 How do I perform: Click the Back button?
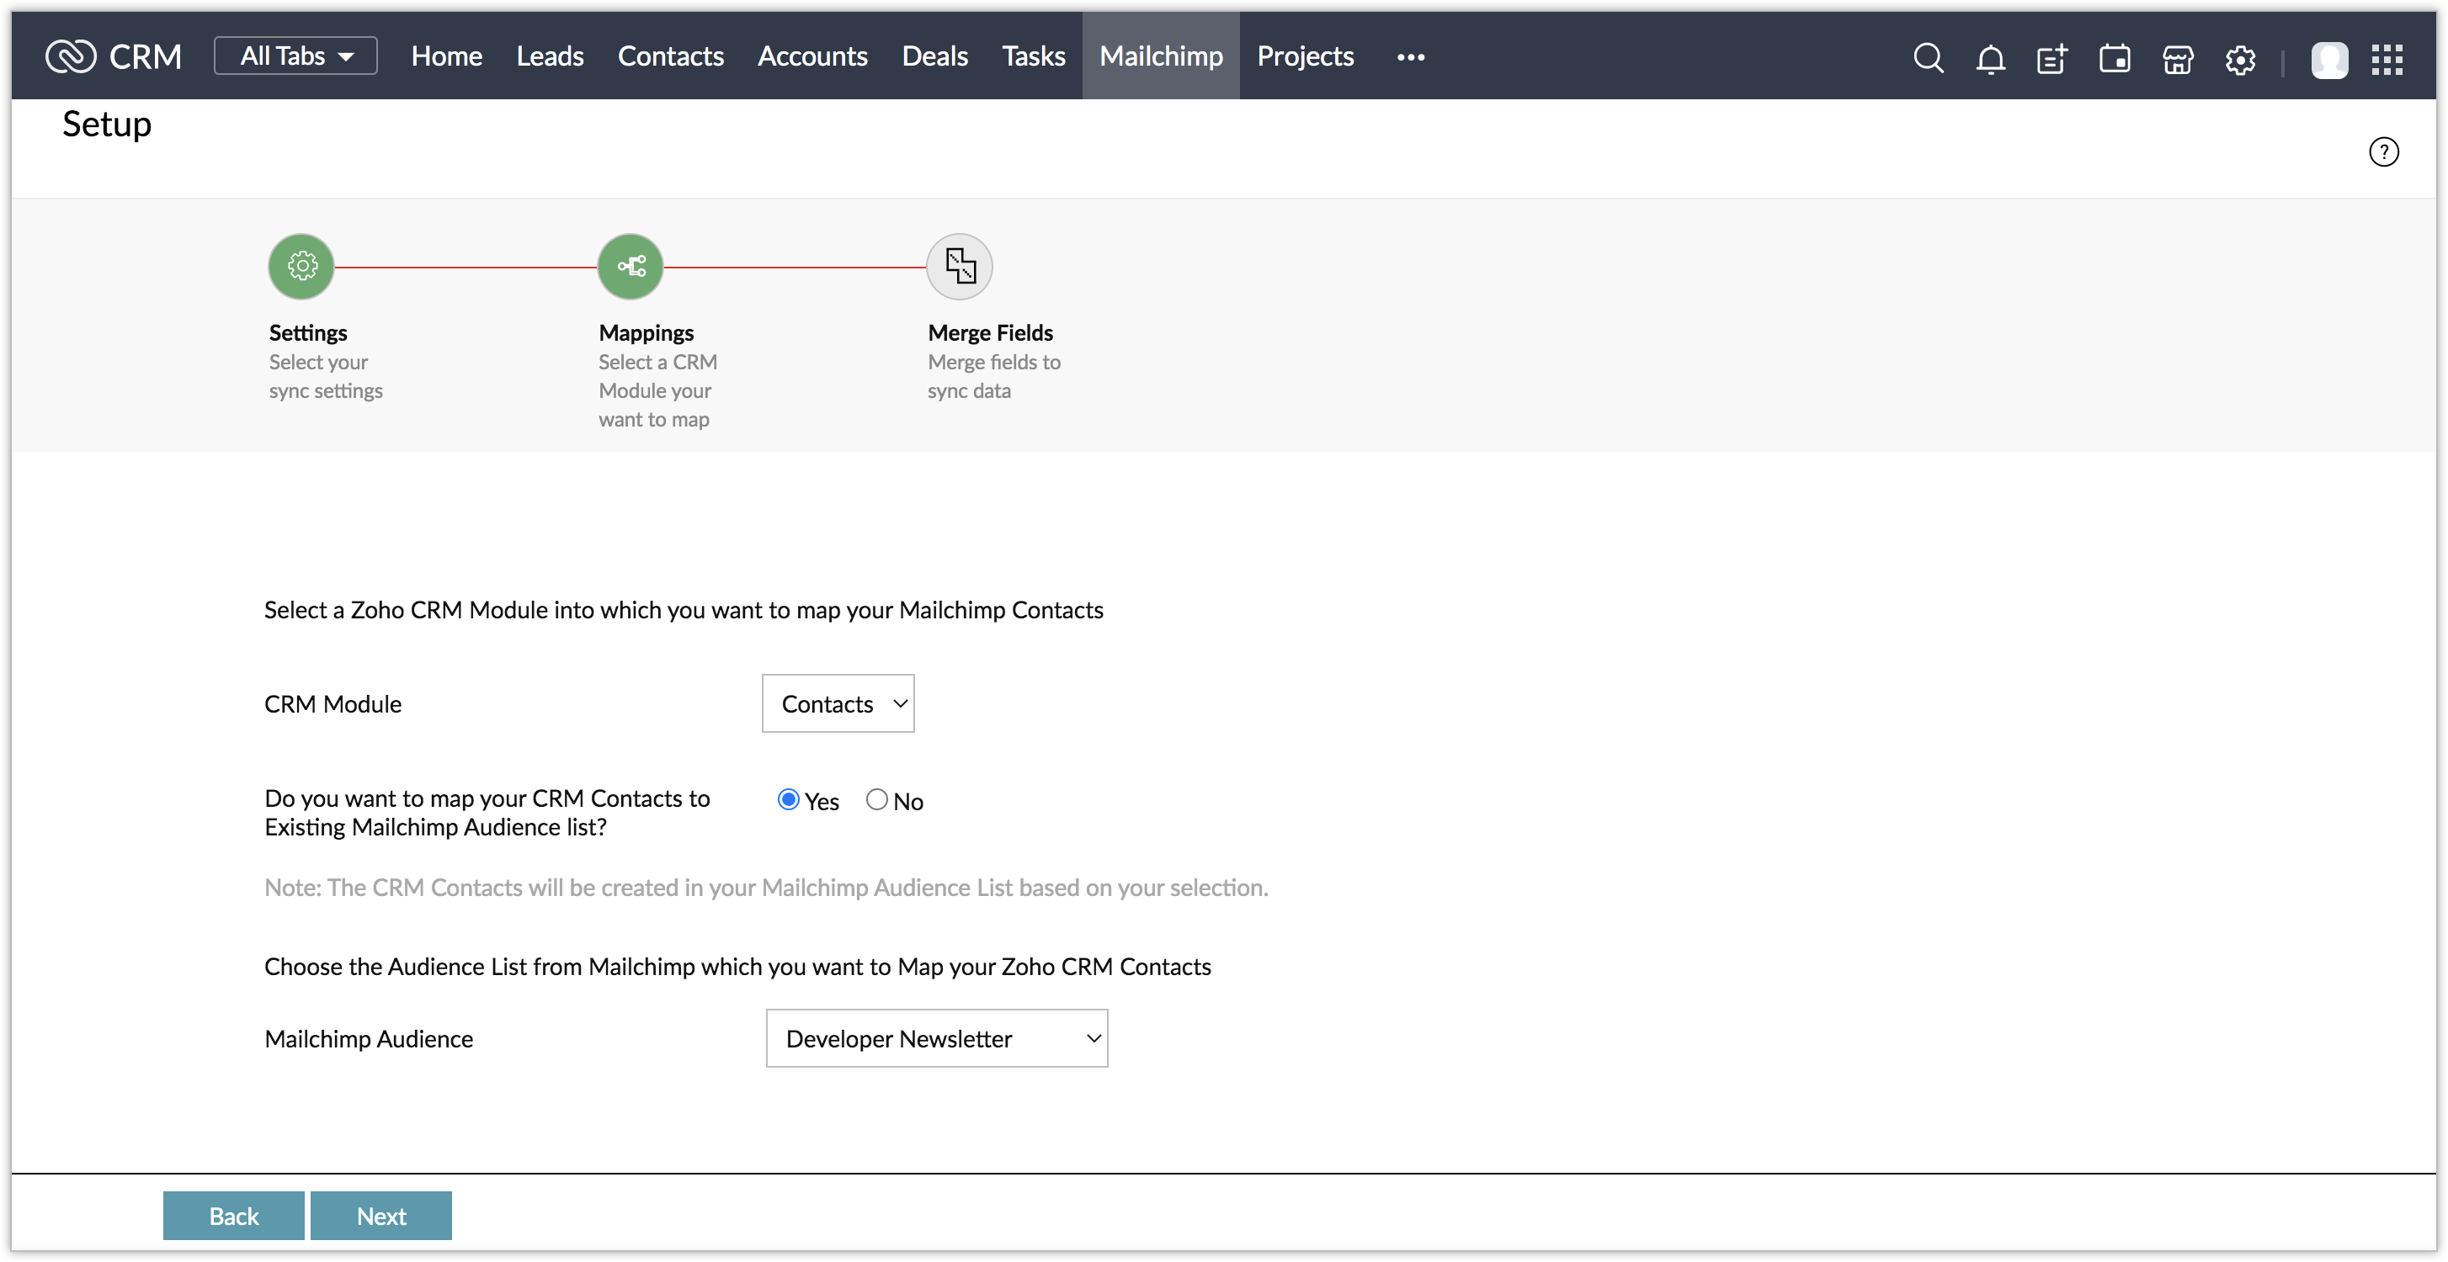pos(234,1216)
